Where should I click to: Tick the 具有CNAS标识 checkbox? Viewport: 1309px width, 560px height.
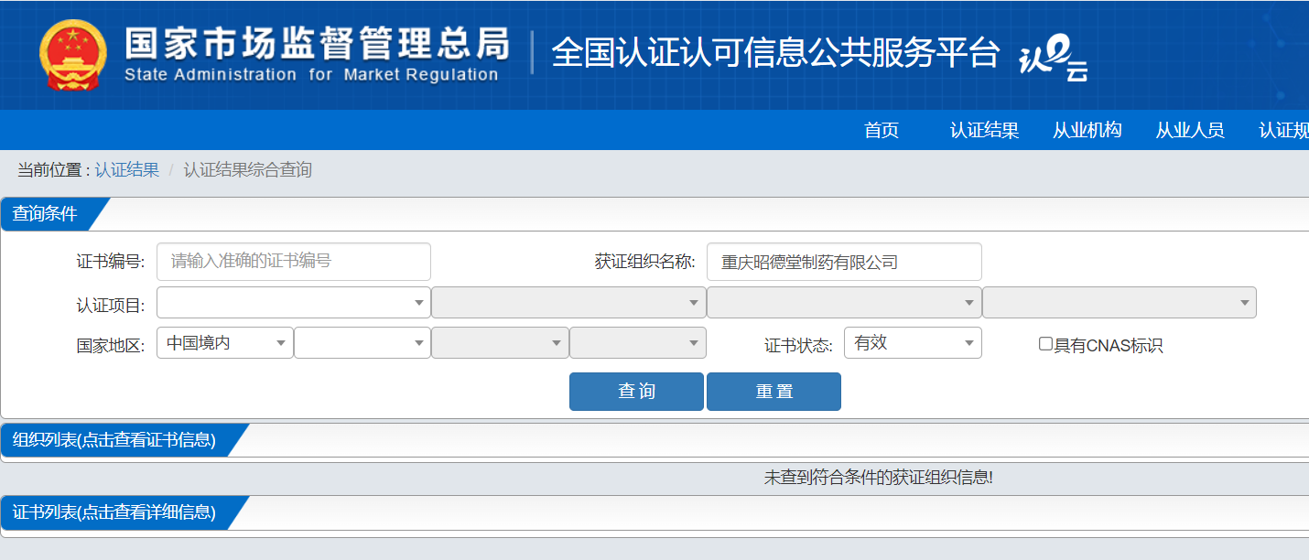pyautogui.click(x=1045, y=344)
